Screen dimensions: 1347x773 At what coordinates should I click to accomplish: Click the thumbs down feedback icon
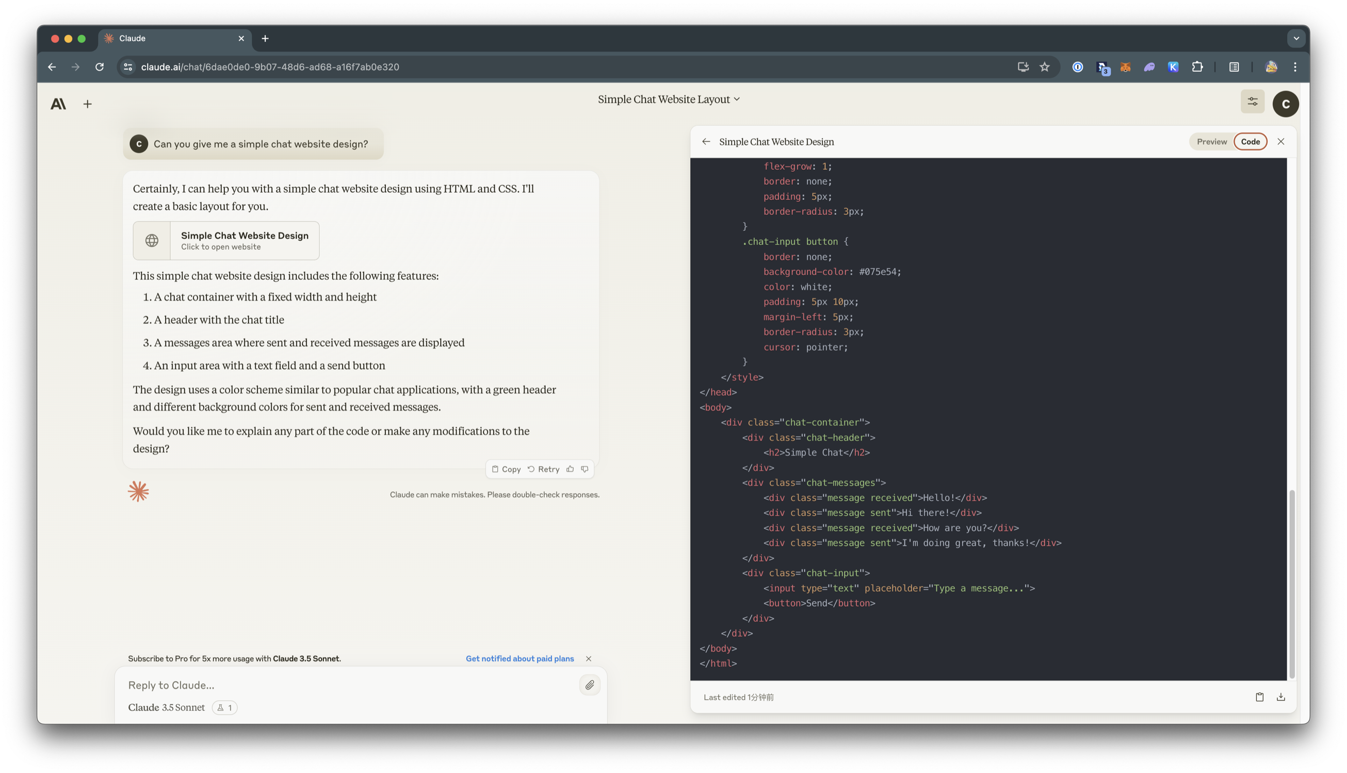(x=585, y=469)
